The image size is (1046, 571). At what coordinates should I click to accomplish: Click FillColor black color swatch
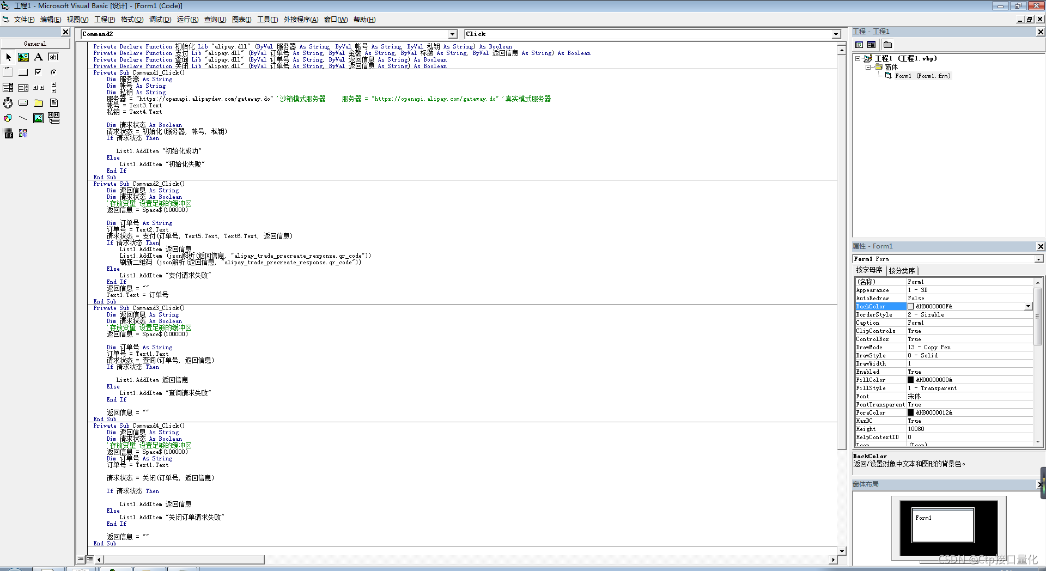pyautogui.click(x=910, y=380)
